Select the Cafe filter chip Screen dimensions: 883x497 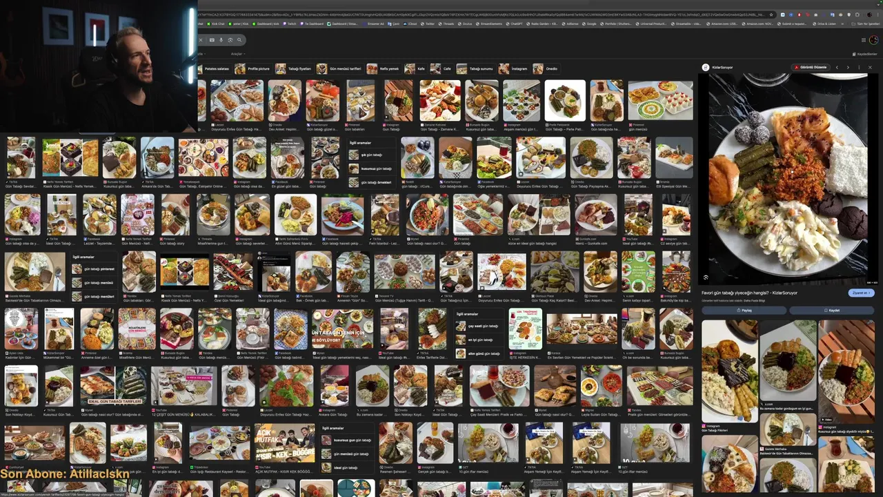441,69
